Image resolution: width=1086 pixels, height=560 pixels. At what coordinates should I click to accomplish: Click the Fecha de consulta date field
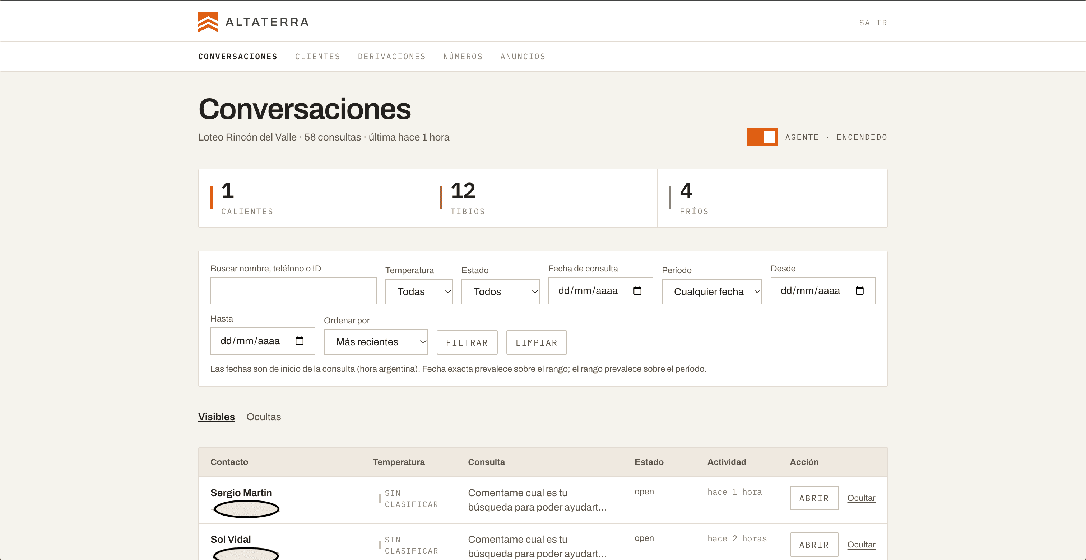coord(600,291)
